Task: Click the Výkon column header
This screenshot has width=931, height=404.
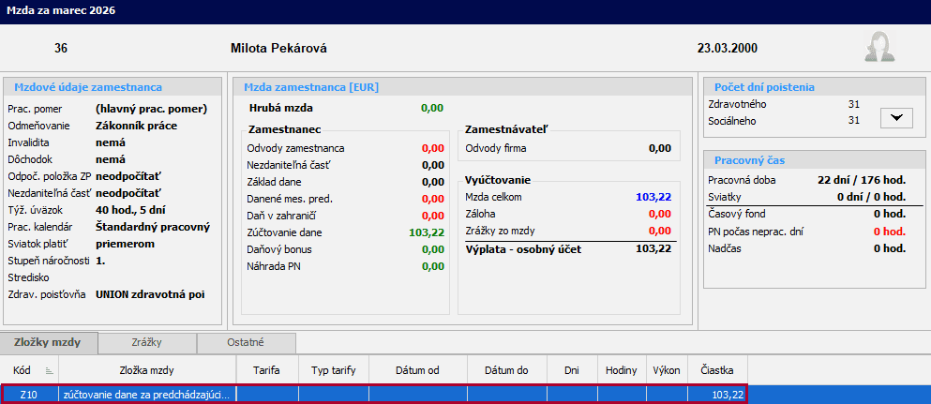Action: [667, 370]
